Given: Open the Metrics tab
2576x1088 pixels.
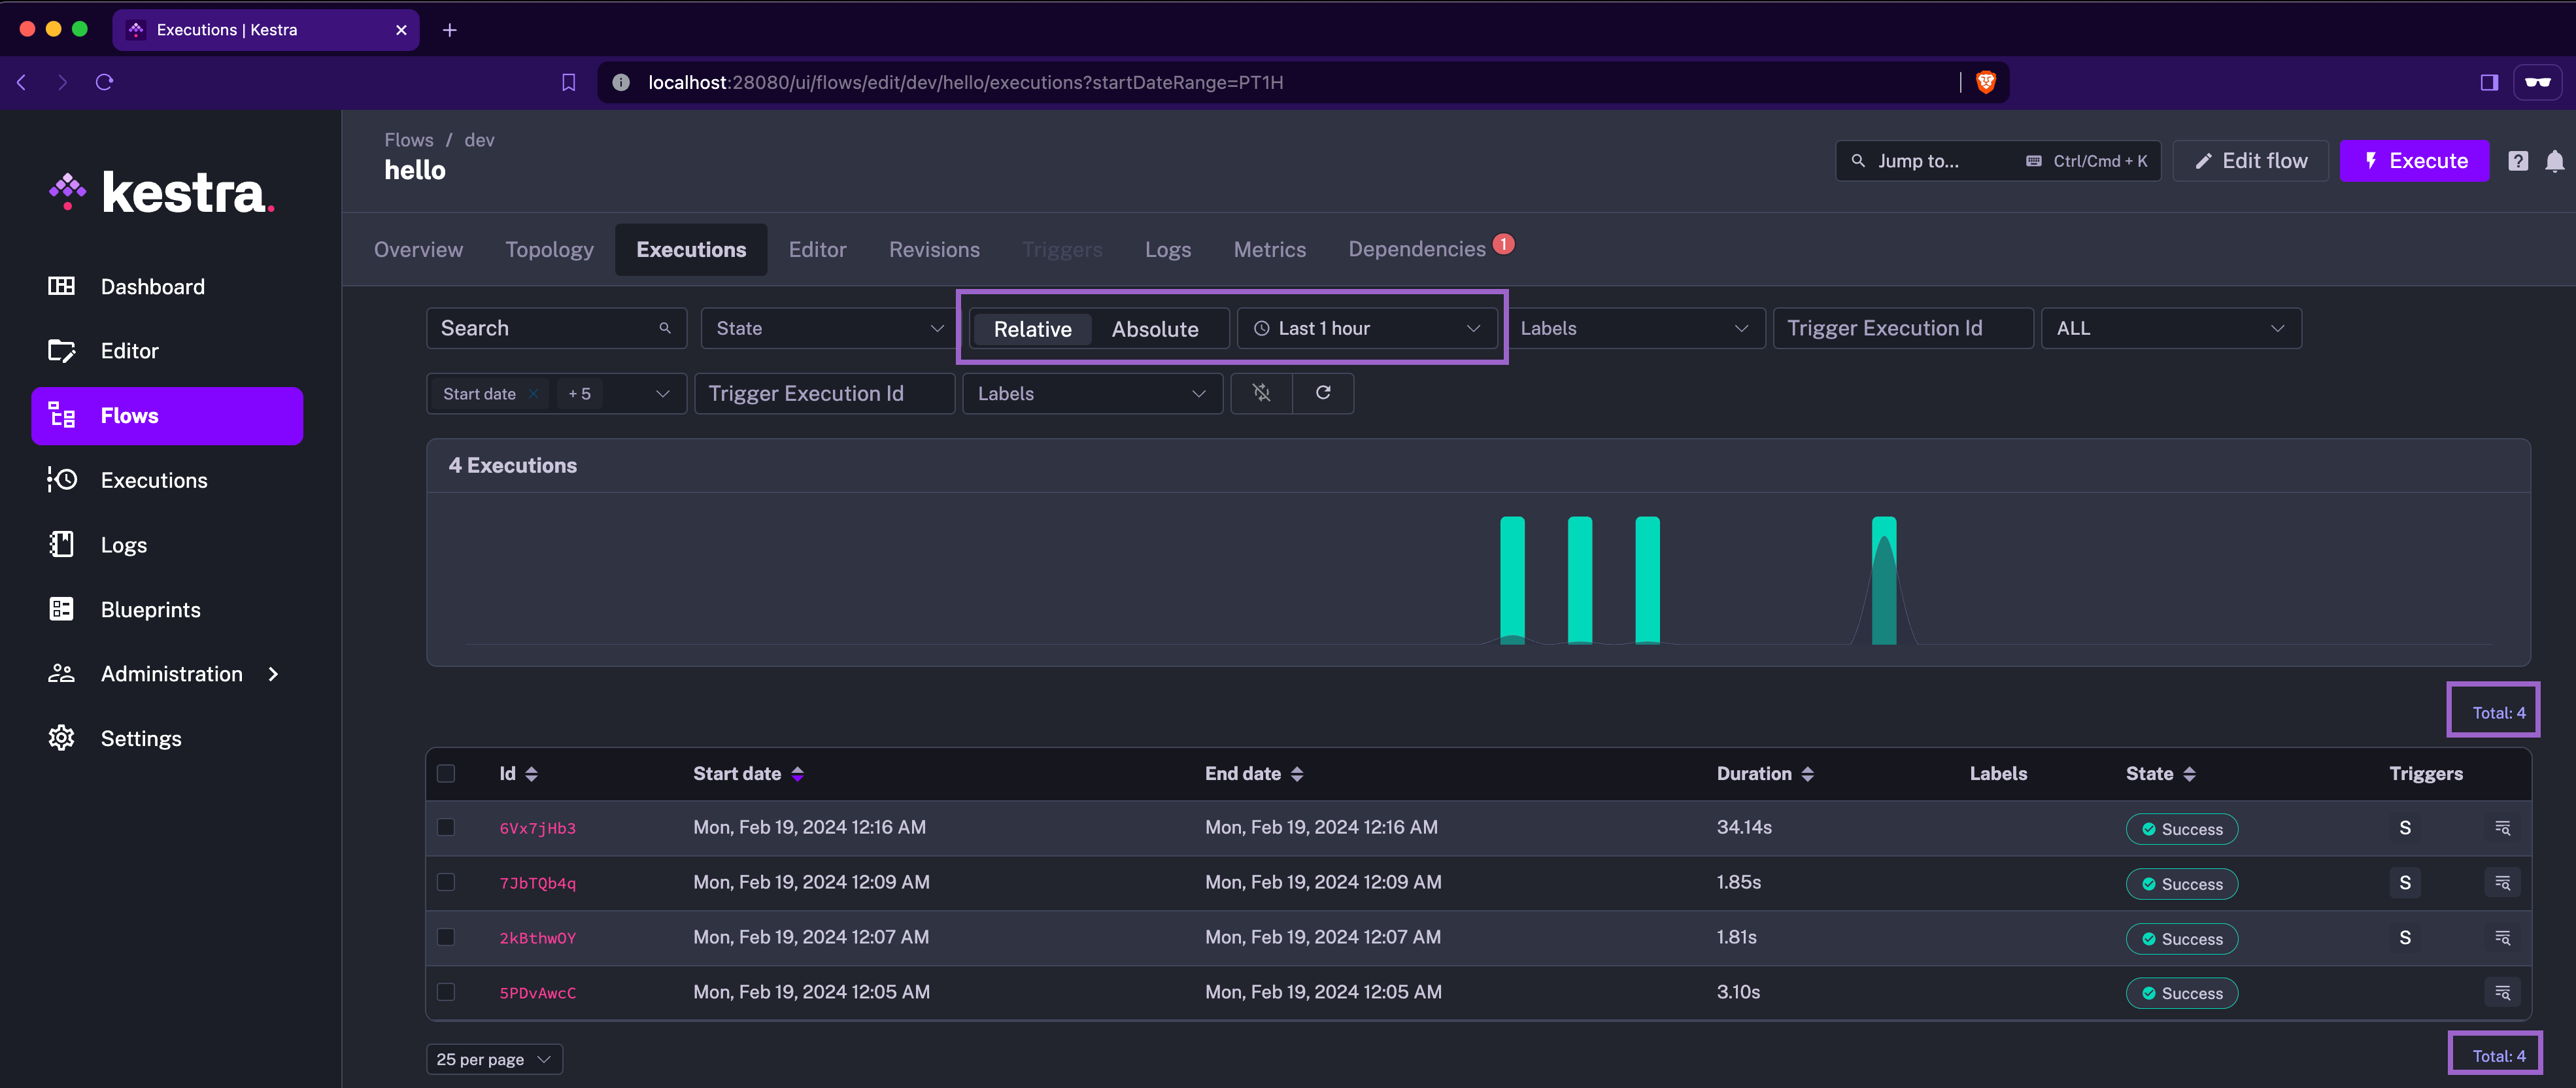Looking at the screenshot, I should click(1269, 250).
